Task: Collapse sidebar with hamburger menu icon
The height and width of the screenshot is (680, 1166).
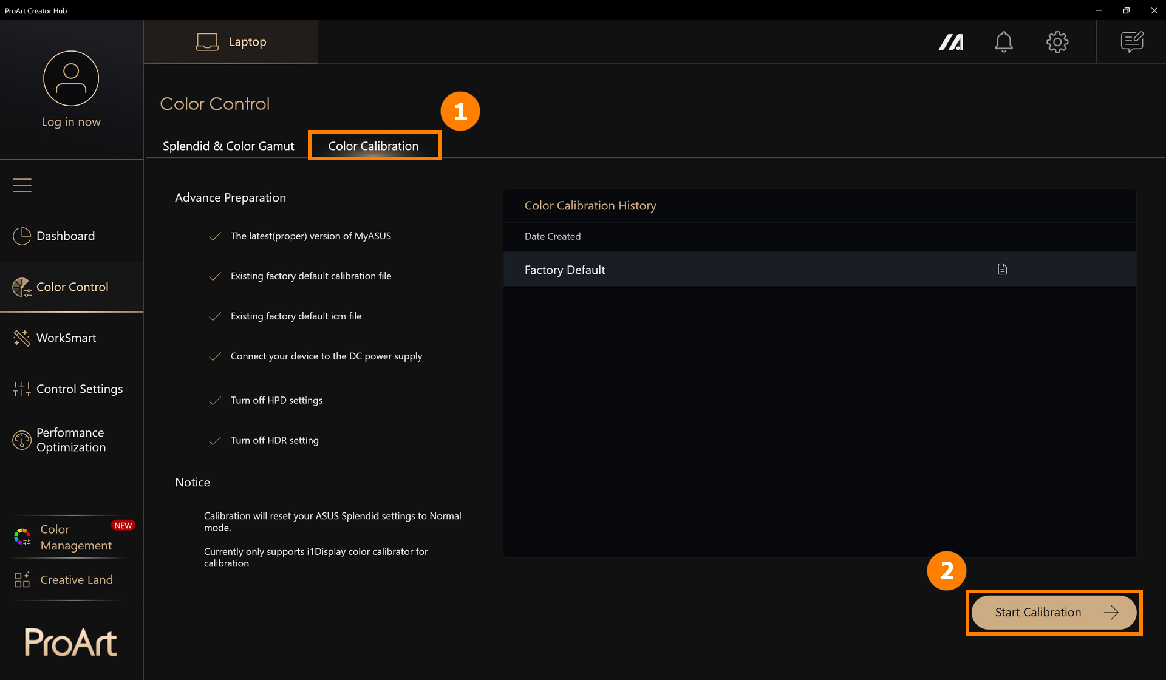Action: 22,185
